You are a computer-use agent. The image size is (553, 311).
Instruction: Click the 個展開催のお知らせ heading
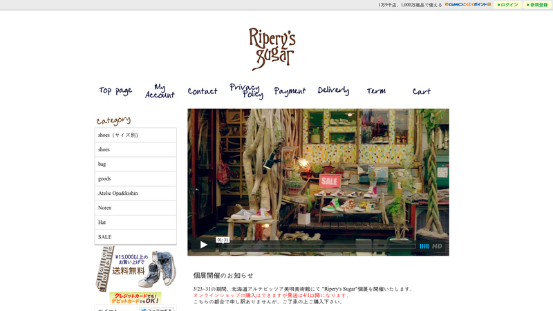coord(223,276)
